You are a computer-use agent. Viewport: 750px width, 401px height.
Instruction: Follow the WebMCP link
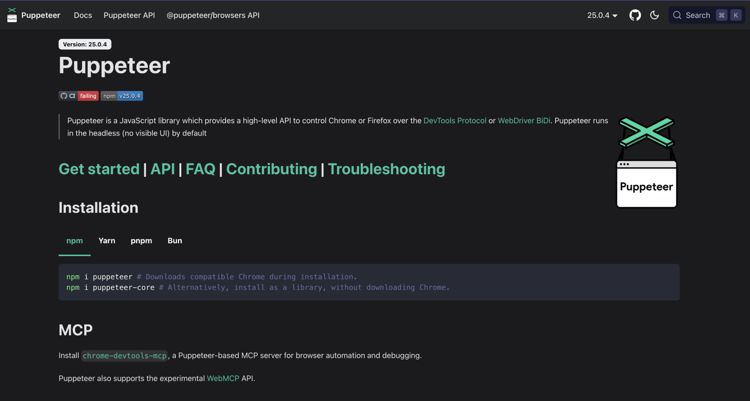pyautogui.click(x=223, y=378)
